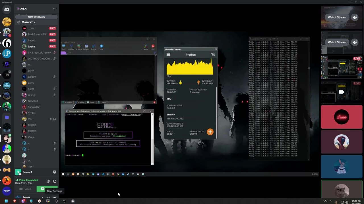
Task: Open the 'UP' server icon
Action: click(7, 54)
